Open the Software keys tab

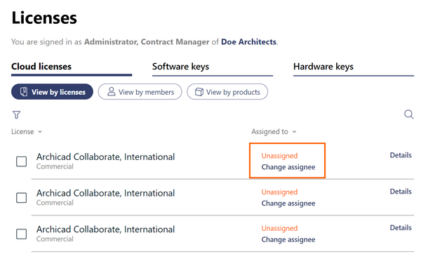(213, 69)
